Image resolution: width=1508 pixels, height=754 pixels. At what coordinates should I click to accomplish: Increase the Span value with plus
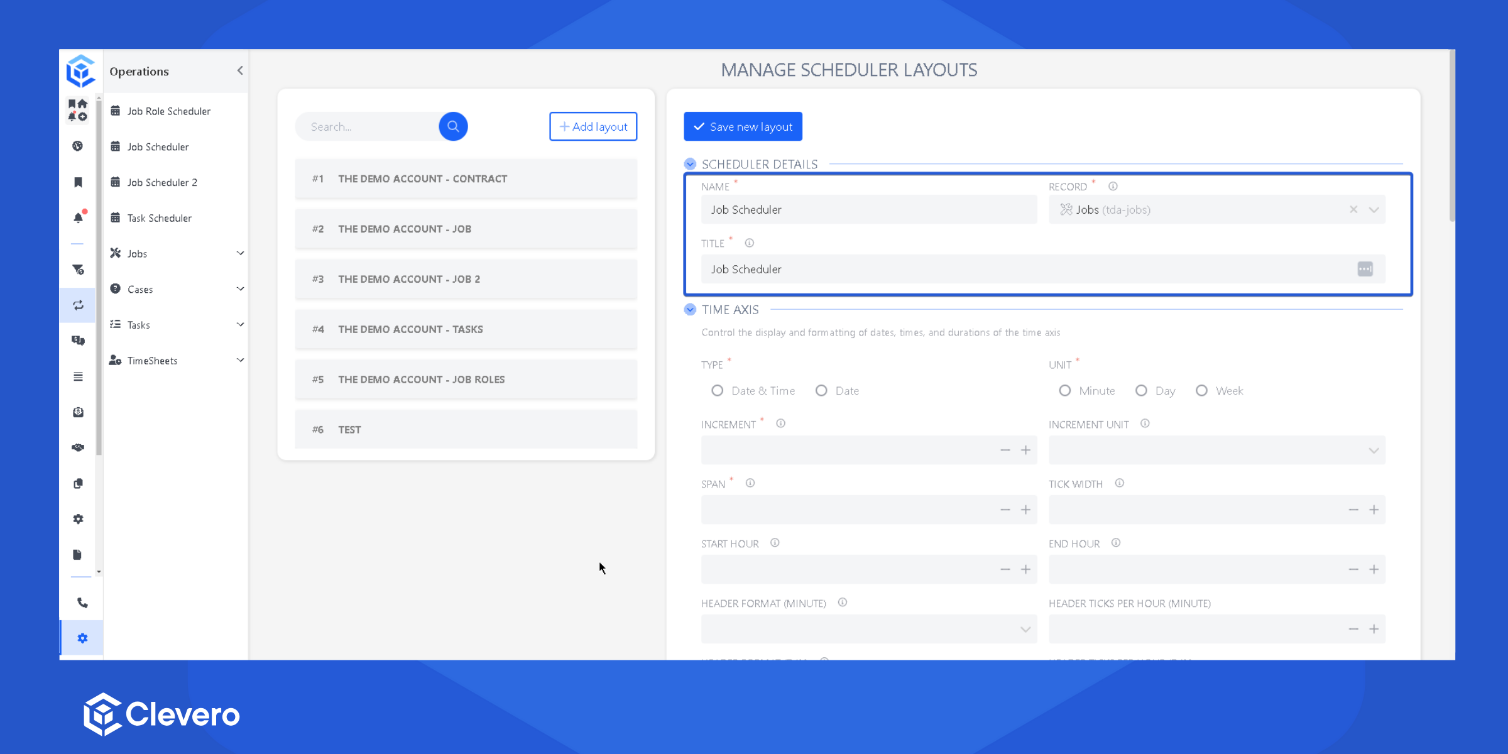[1025, 510]
